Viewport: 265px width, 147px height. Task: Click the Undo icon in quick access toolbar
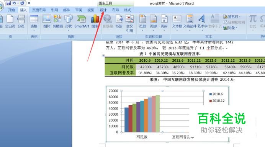(14, 3)
